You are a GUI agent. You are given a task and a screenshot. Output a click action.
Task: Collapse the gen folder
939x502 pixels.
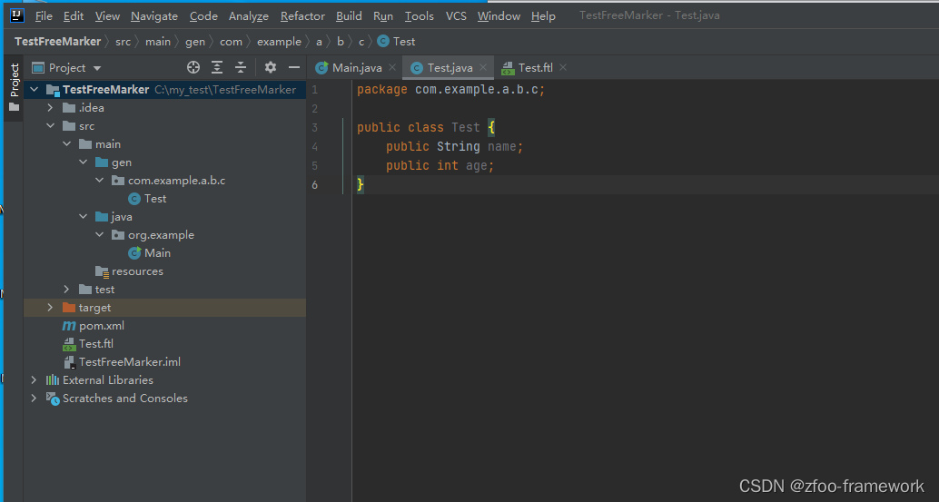84,162
